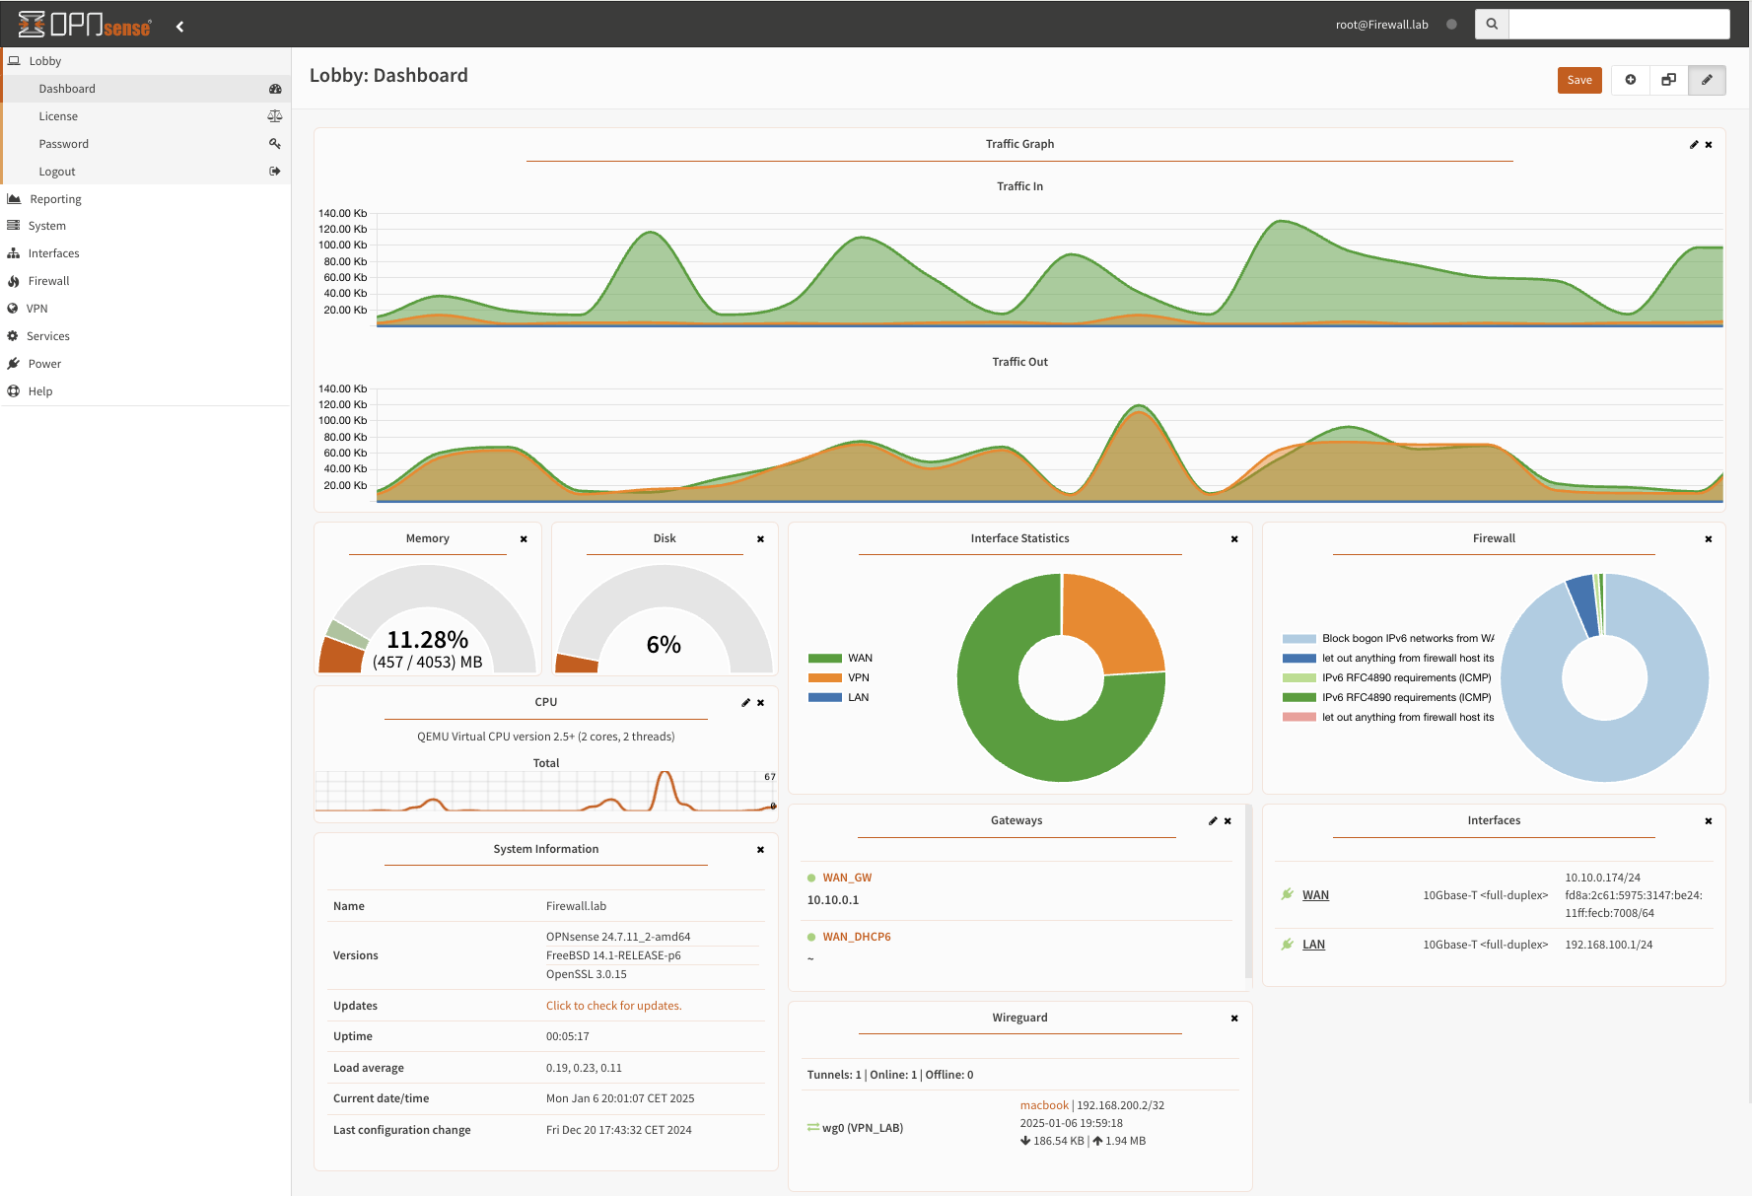This screenshot has width=1752, height=1196.
Task: Collapse the sidebar with the chevron arrow
Action: 179,27
